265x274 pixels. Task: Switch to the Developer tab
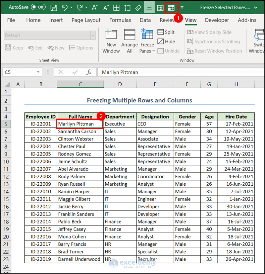[217, 20]
